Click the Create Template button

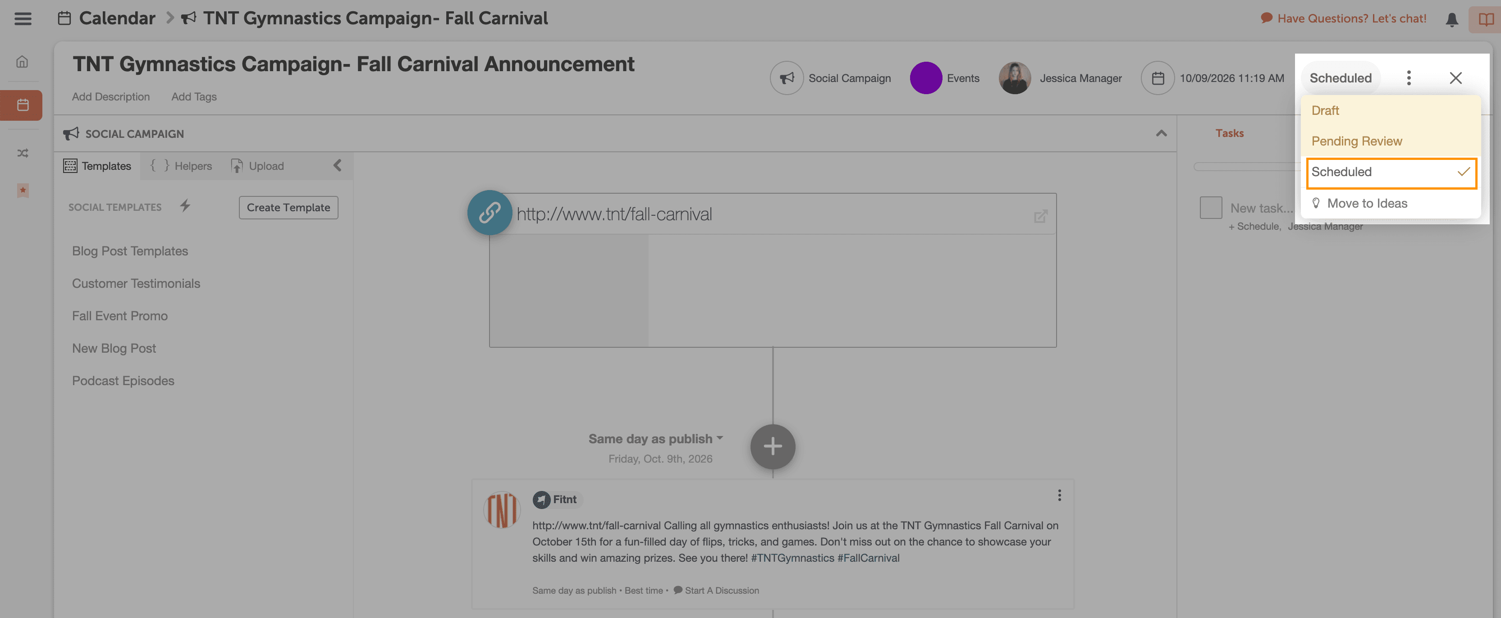click(288, 207)
